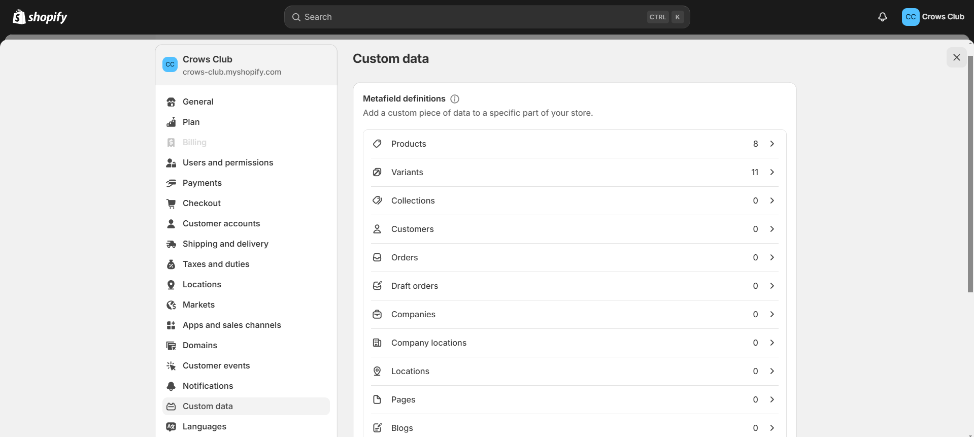Click the Plan icon in sidebar
This screenshot has width=974, height=437.
171,122
